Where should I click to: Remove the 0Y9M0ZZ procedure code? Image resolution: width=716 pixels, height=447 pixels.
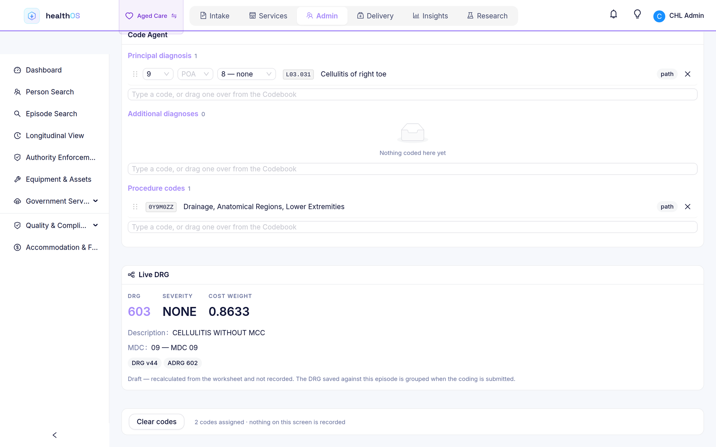click(x=688, y=207)
